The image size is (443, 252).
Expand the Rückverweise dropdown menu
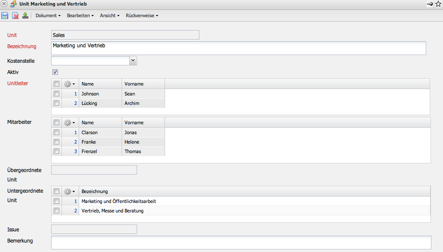pos(142,16)
